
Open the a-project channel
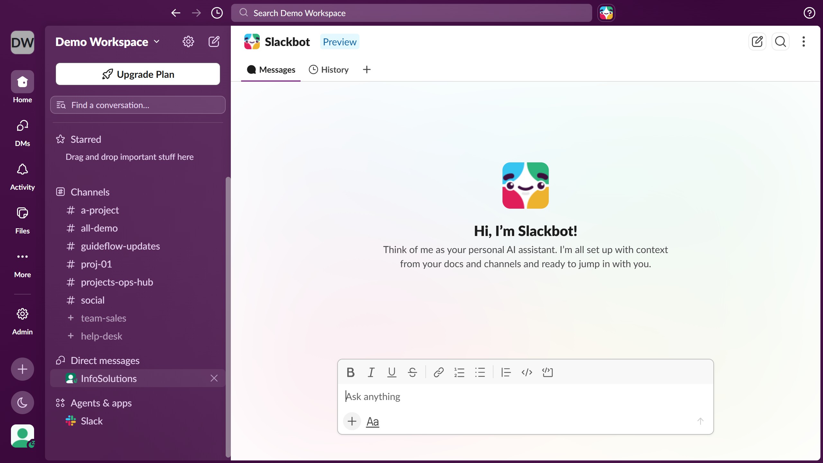(x=138, y=210)
